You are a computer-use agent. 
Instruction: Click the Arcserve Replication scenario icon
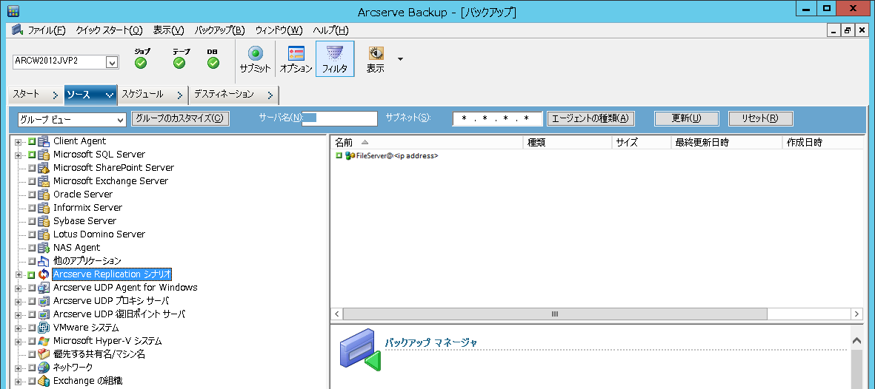[x=44, y=274]
